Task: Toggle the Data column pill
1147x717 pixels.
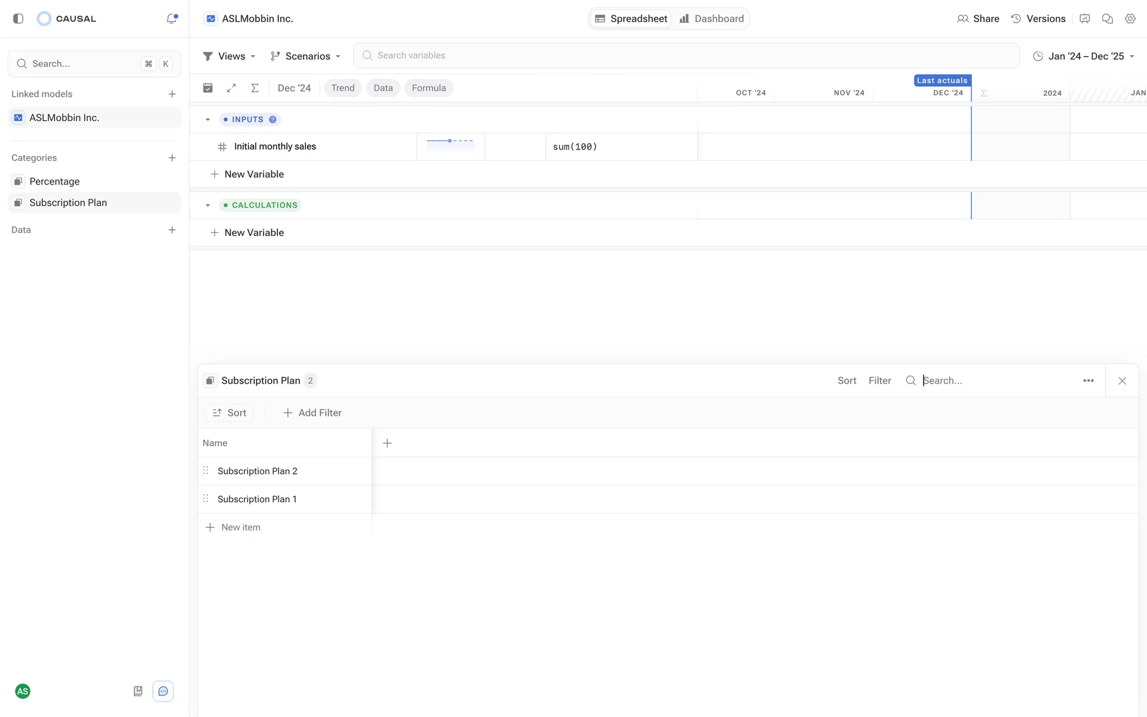Action: pyautogui.click(x=383, y=88)
